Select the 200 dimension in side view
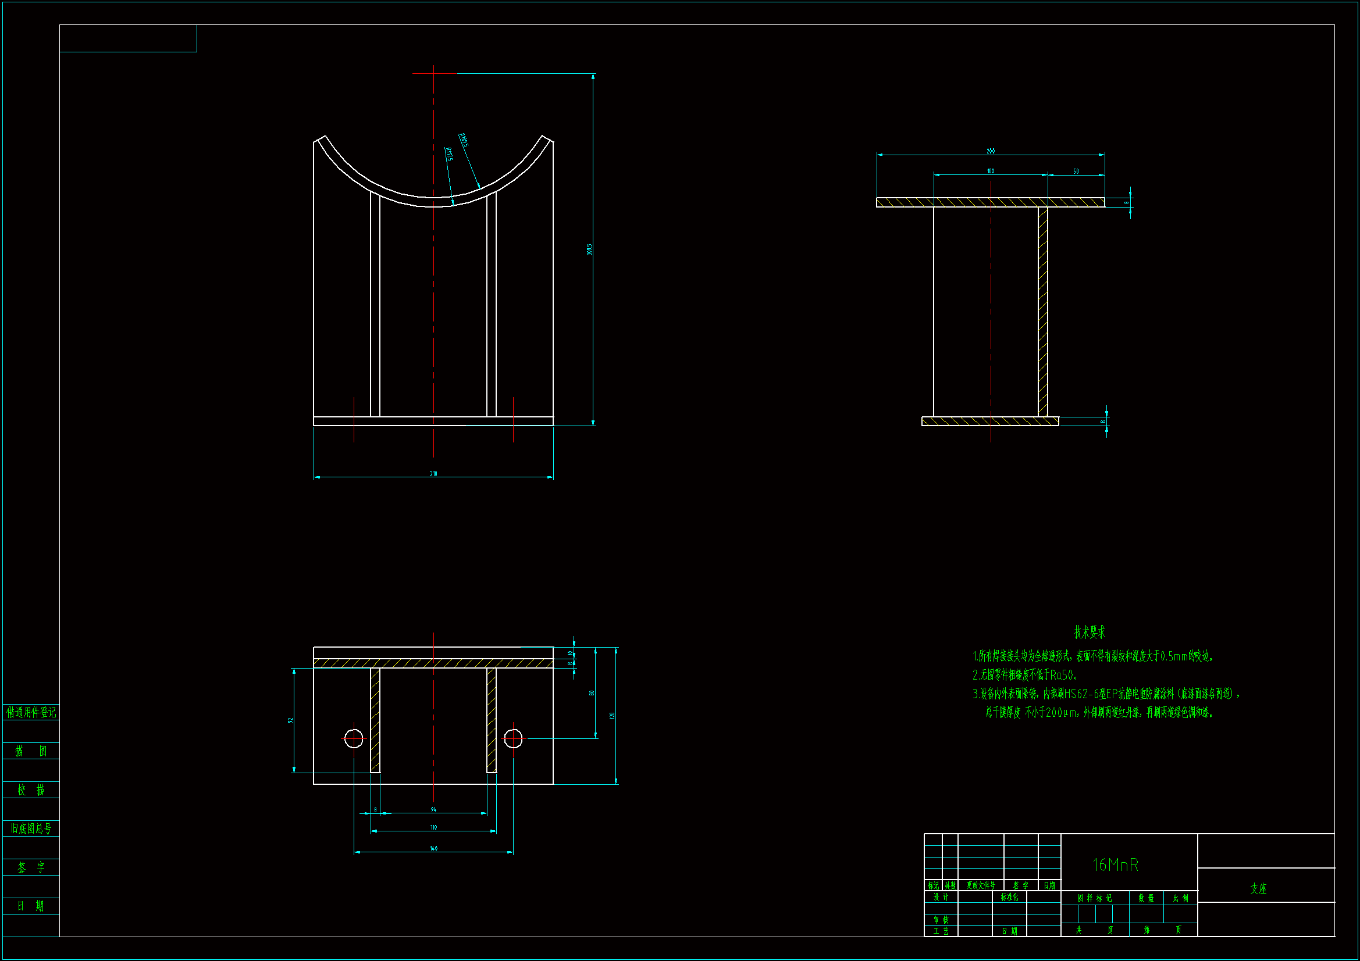1360x961 pixels. tap(991, 151)
